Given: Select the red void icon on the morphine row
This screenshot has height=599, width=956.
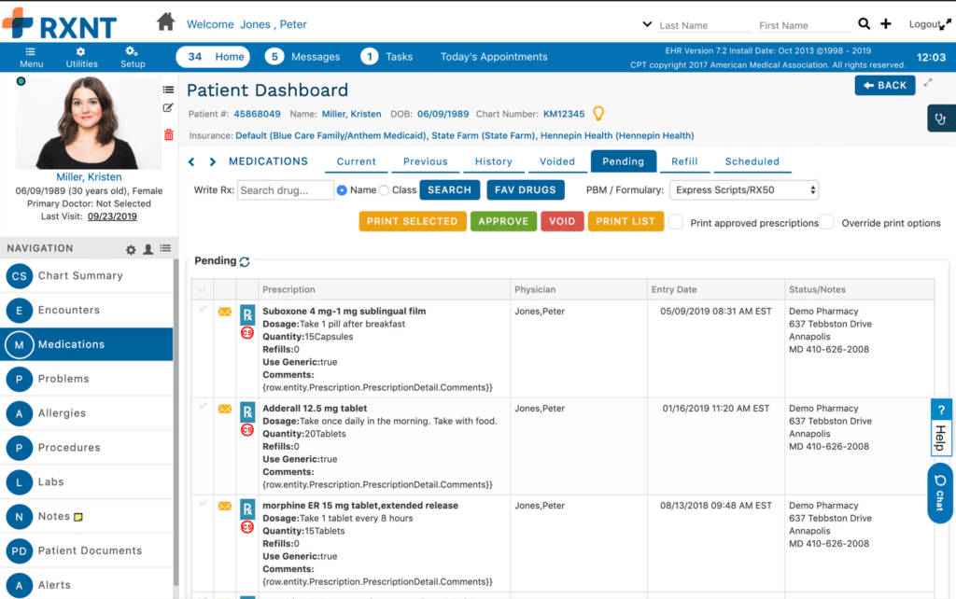Looking at the screenshot, I should click(246, 527).
